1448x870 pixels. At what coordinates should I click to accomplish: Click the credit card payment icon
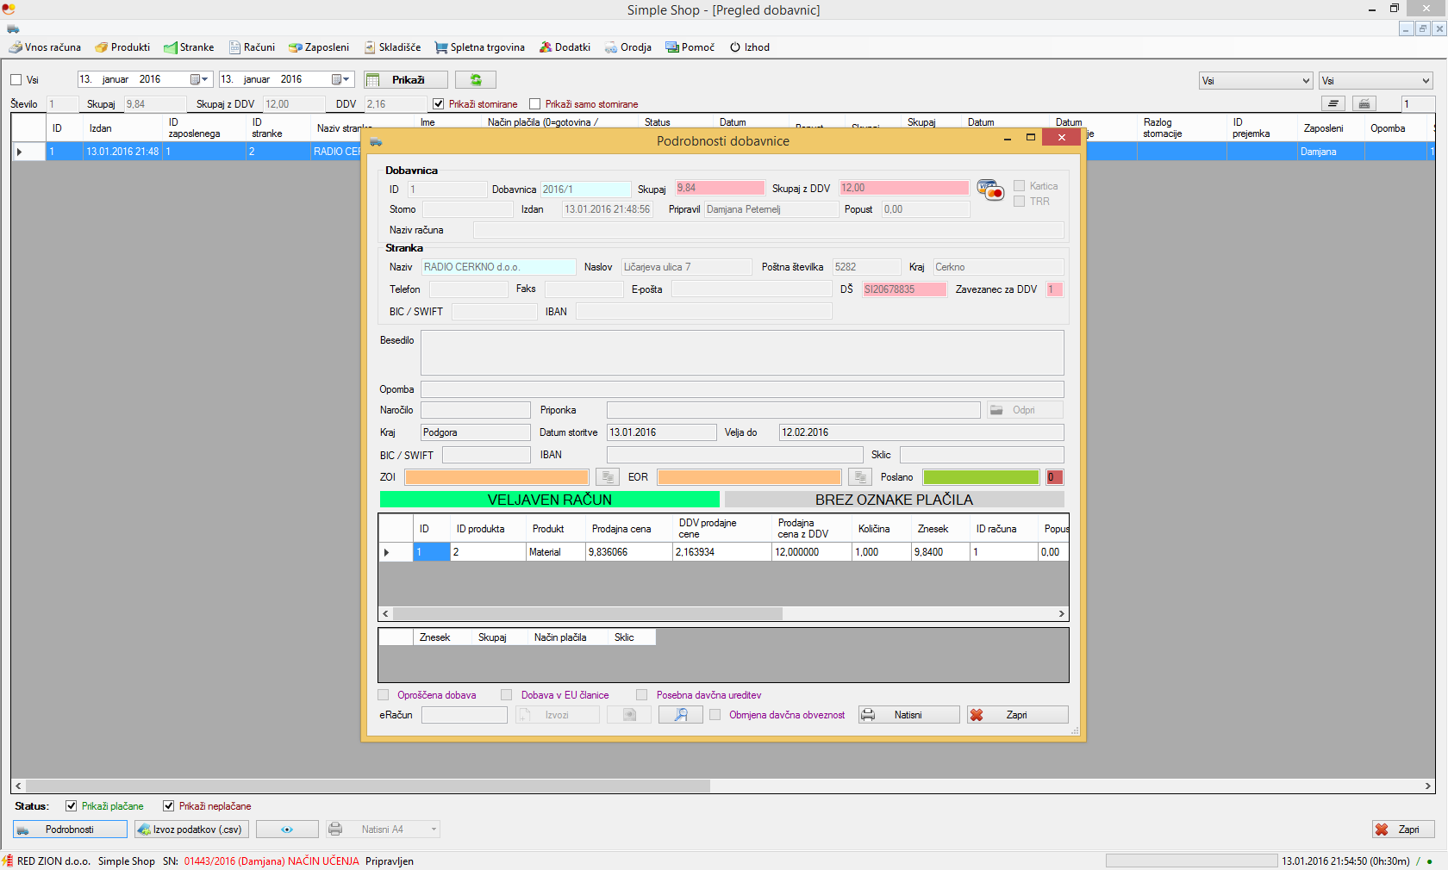click(990, 190)
